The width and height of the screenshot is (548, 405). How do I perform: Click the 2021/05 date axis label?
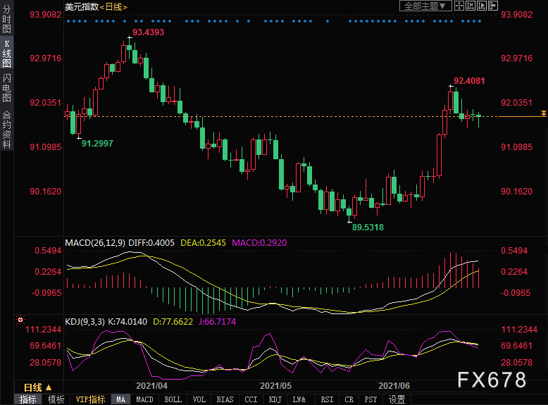tap(275, 386)
